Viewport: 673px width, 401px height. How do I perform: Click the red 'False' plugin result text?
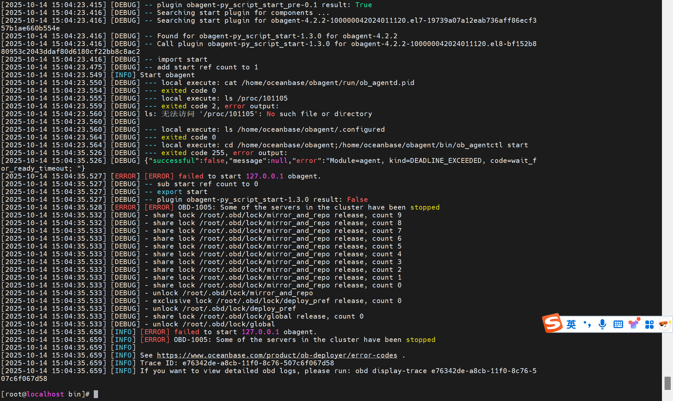click(357, 200)
